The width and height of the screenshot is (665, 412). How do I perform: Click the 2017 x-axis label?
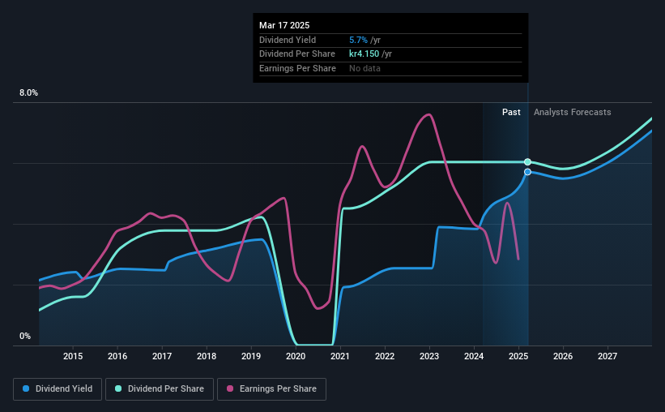click(162, 356)
